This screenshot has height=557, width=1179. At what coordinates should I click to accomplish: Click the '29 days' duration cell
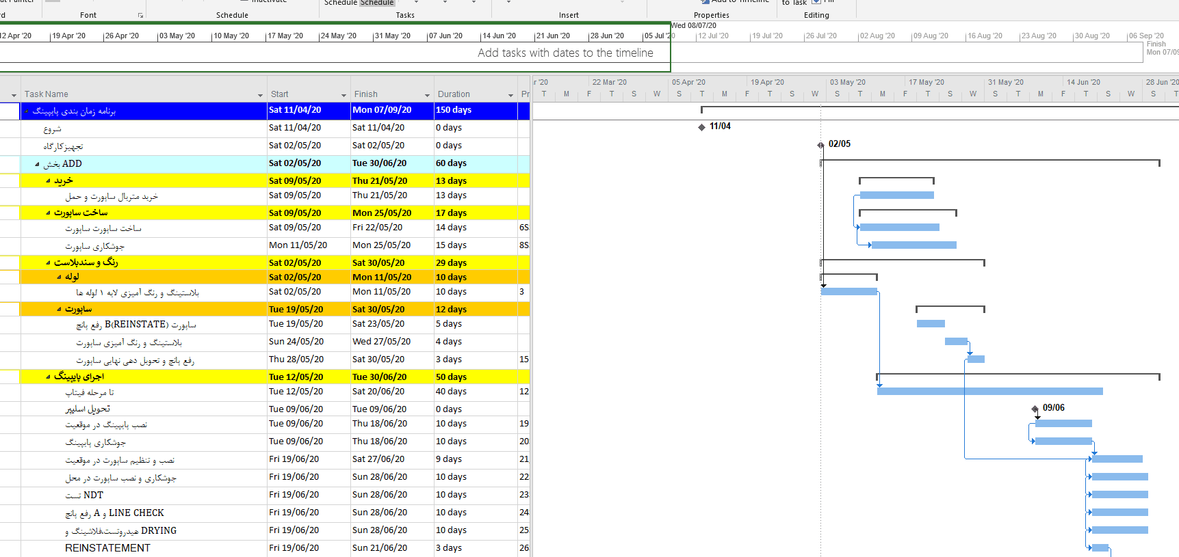pyautogui.click(x=476, y=263)
